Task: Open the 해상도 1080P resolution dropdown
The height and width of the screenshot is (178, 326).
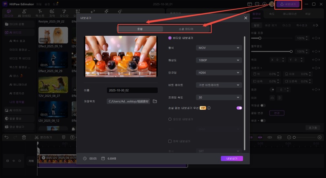Action: [x=219, y=60]
